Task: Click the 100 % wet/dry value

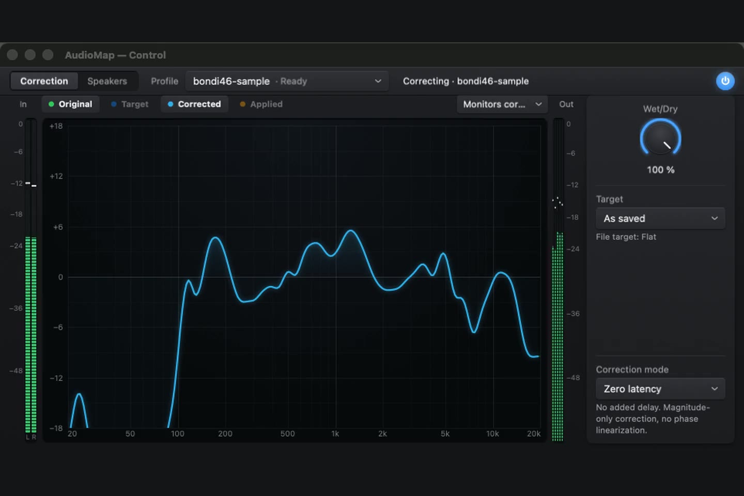Action: point(660,170)
